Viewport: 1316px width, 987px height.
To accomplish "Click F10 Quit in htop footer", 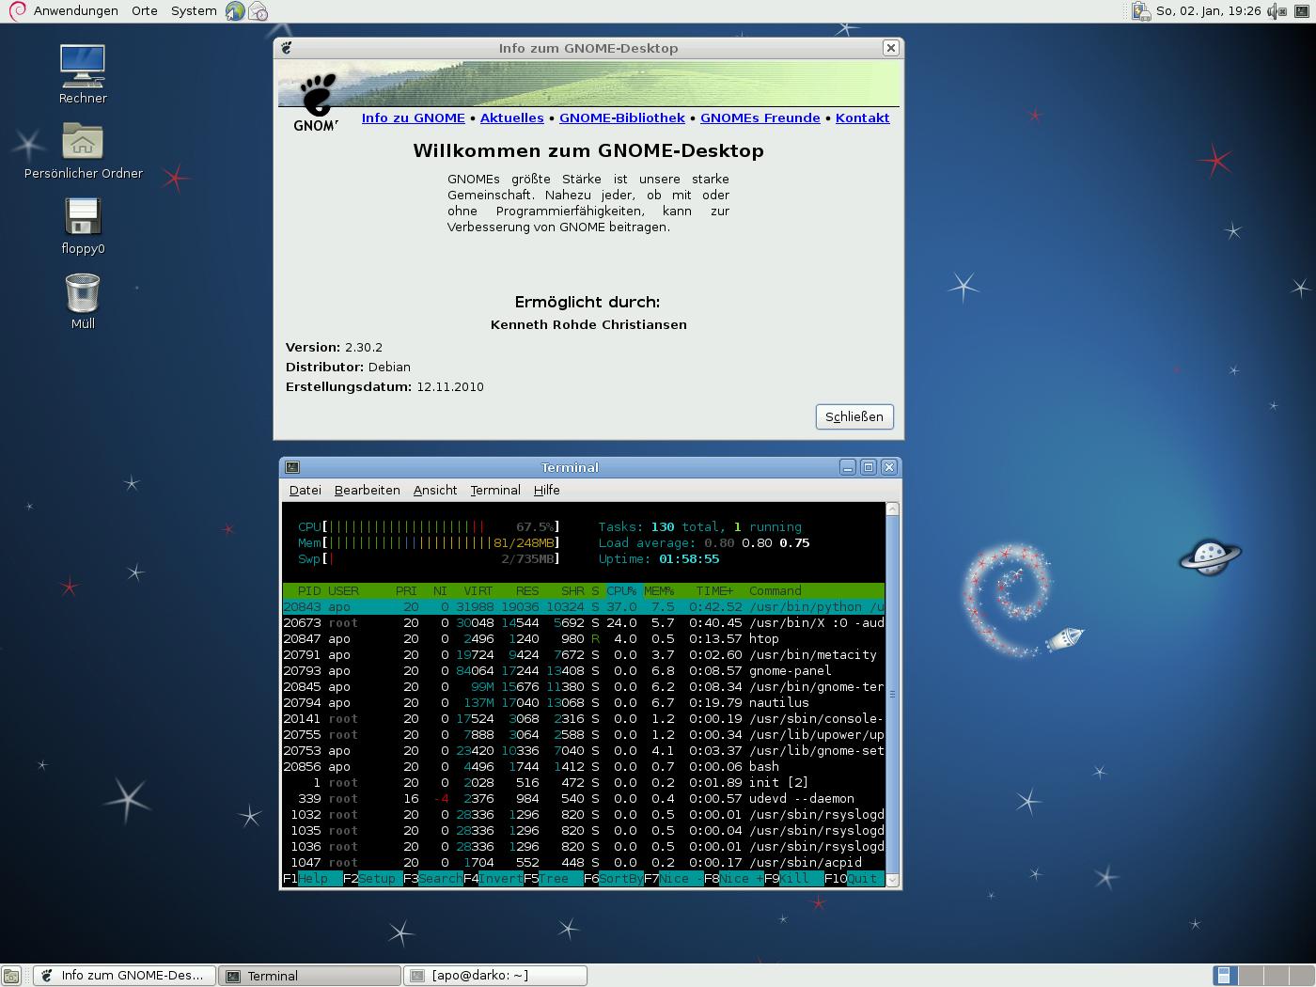I will tap(854, 879).
